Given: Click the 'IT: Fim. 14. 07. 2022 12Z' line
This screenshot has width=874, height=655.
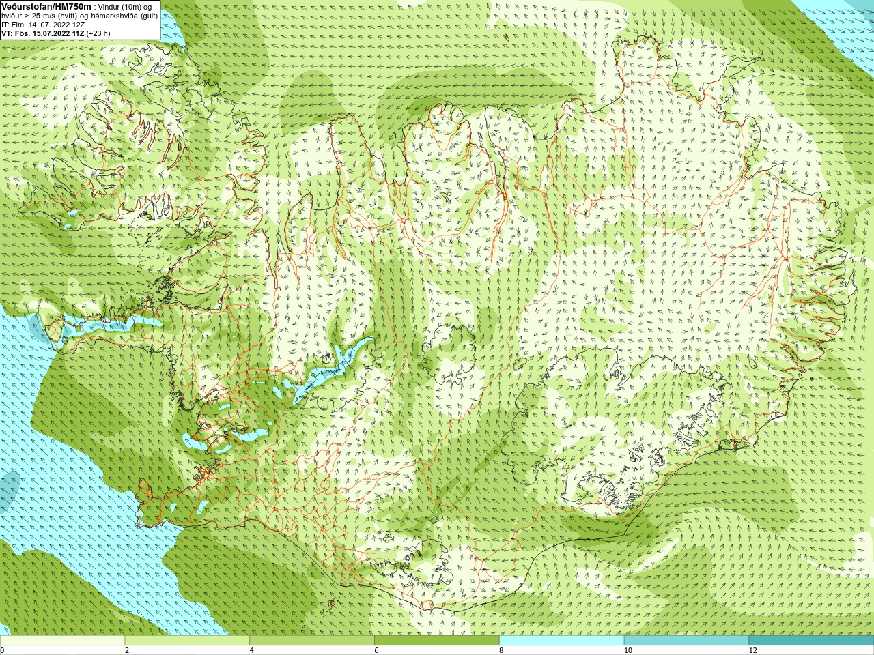Looking at the screenshot, I should pos(43,25).
